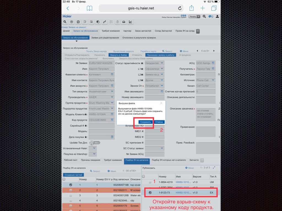Uncheck checkbox of part row 0020805719B
Screen dimensions: 282x211
(x=71, y=185)
